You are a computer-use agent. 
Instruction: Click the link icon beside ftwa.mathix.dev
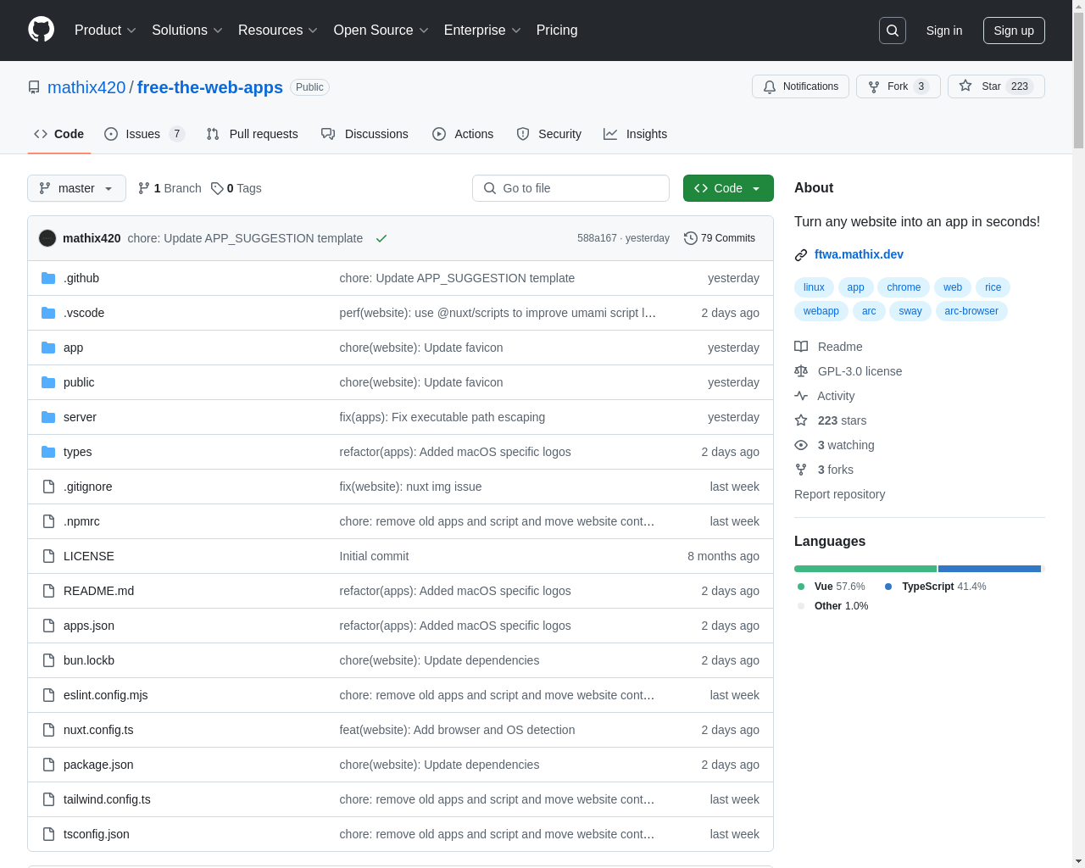tap(801, 254)
